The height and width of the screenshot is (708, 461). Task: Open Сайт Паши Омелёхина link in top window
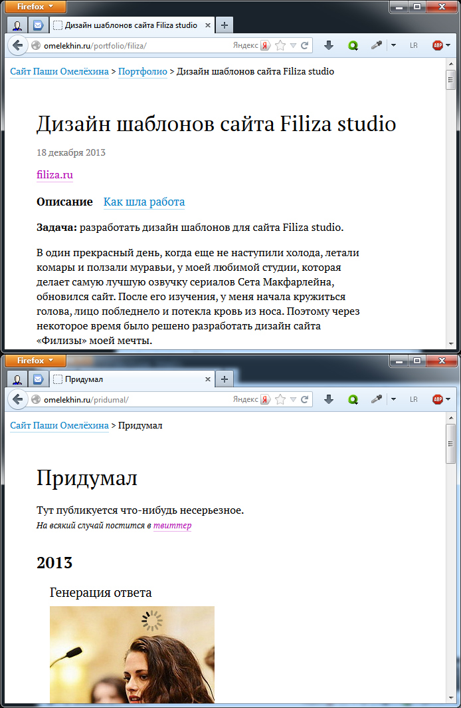pos(60,71)
